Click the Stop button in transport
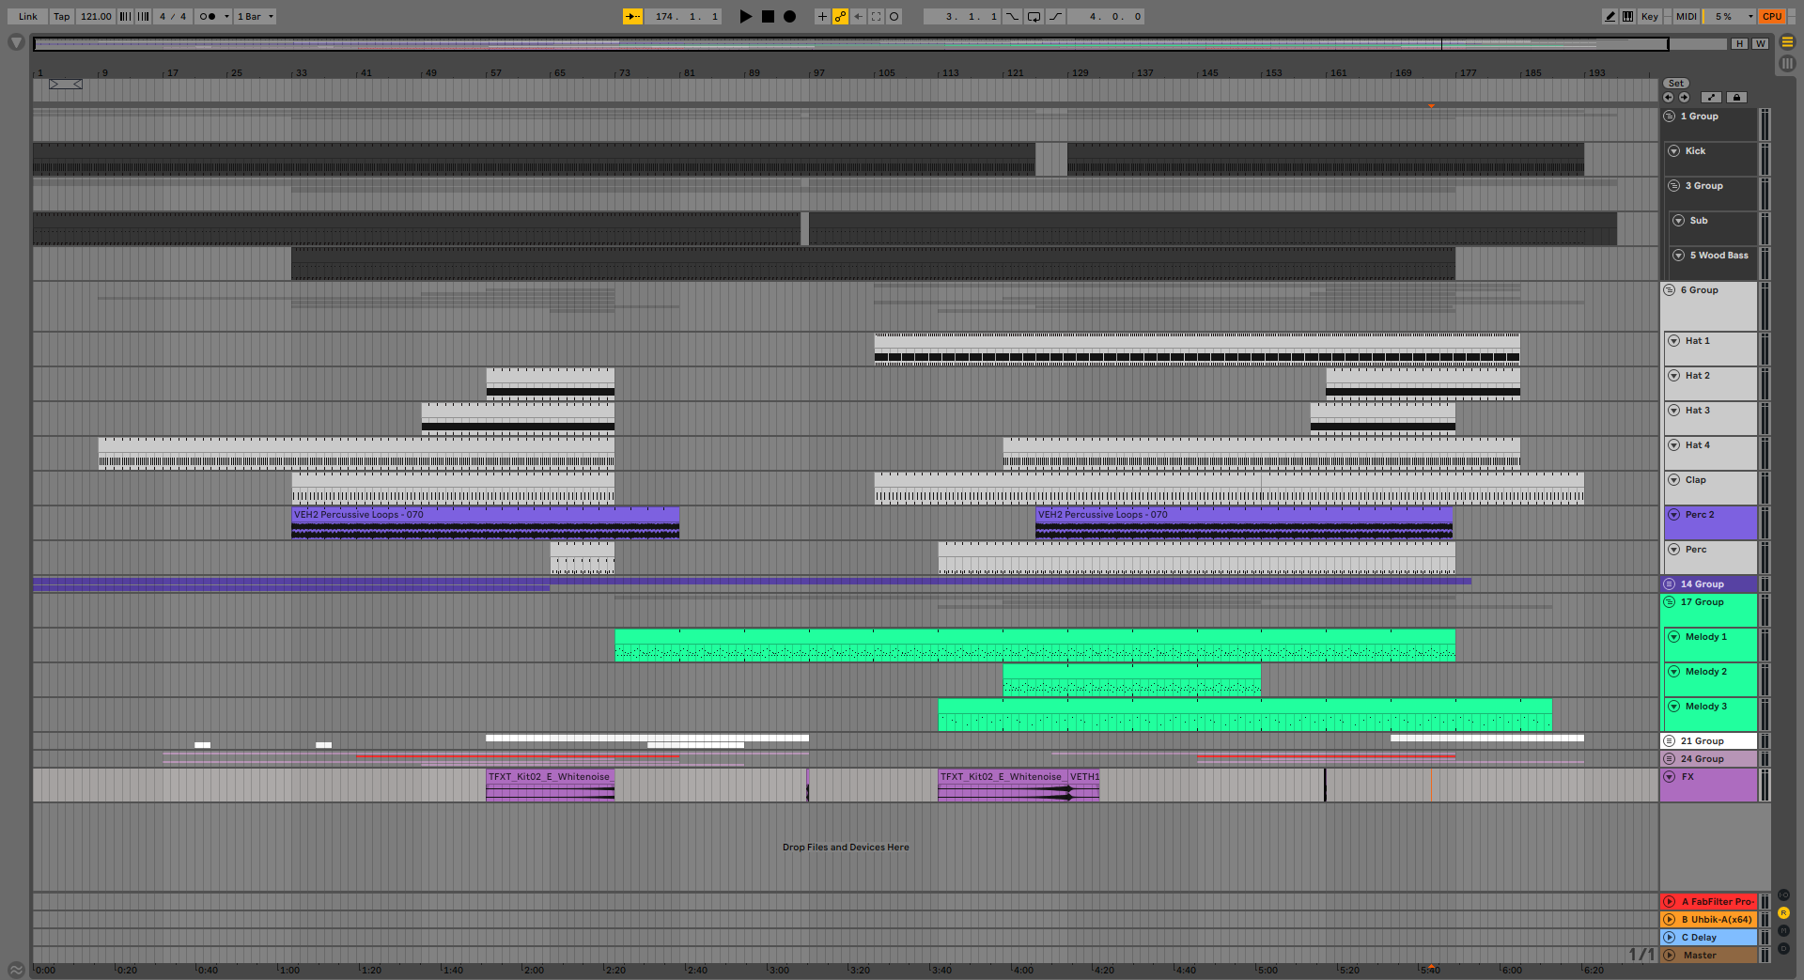 (768, 16)
